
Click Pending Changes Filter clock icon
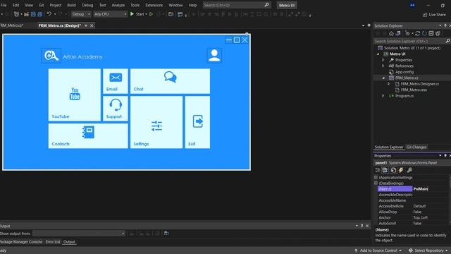click(x=407, y=33)
